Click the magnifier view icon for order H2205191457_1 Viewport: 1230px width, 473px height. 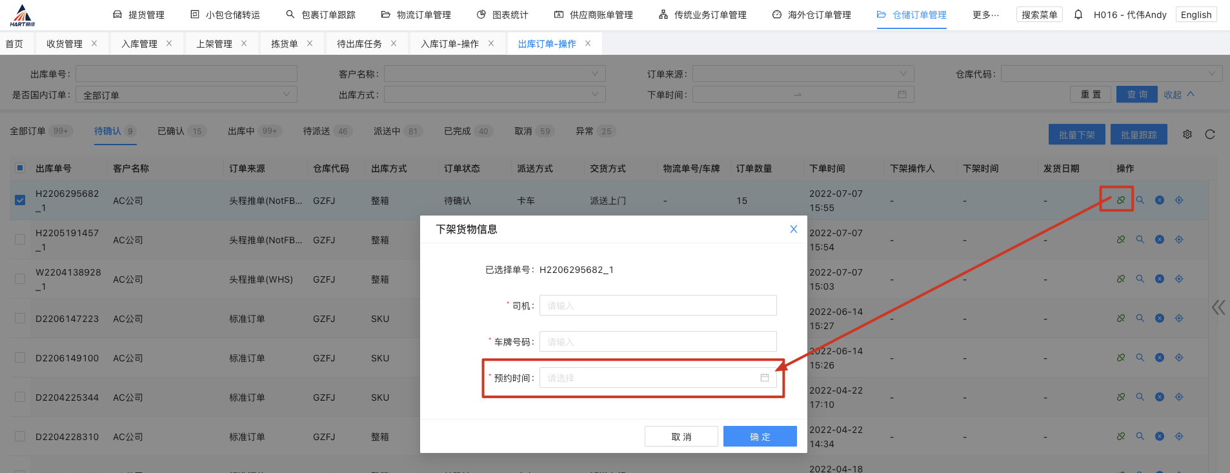[x=1140, y=239]
